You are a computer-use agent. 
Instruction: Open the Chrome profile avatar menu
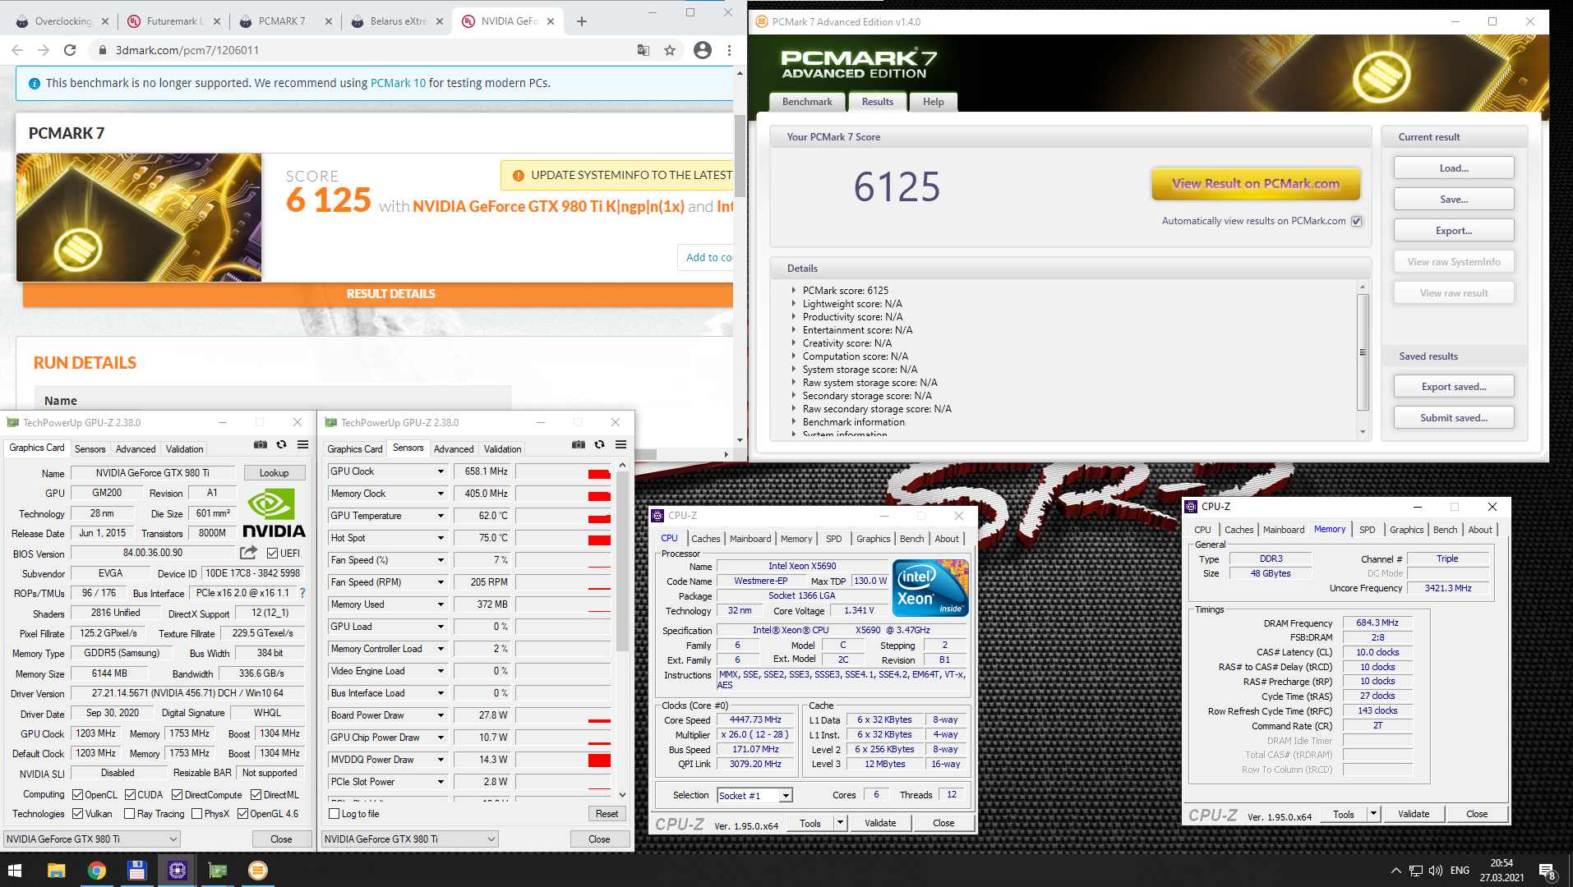[702, 50]
